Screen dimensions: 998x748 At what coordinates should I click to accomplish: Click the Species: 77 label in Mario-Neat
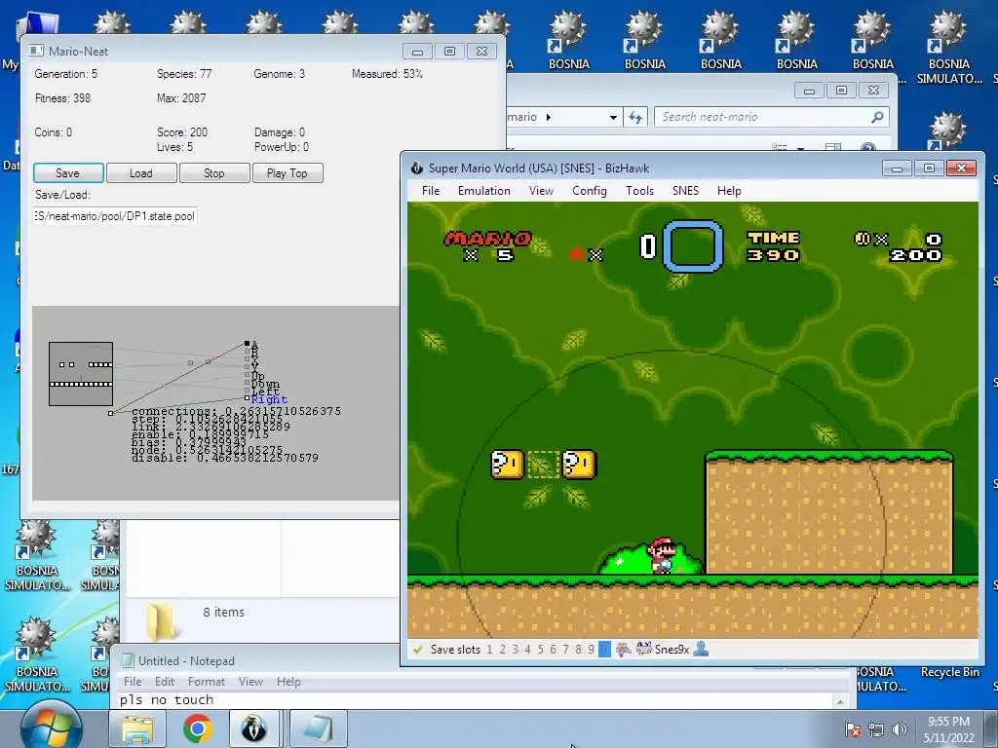coord(184,74)
